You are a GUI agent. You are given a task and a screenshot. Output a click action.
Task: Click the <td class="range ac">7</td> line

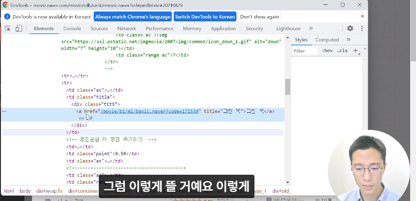pyautogui.click(x=152, y=55)
